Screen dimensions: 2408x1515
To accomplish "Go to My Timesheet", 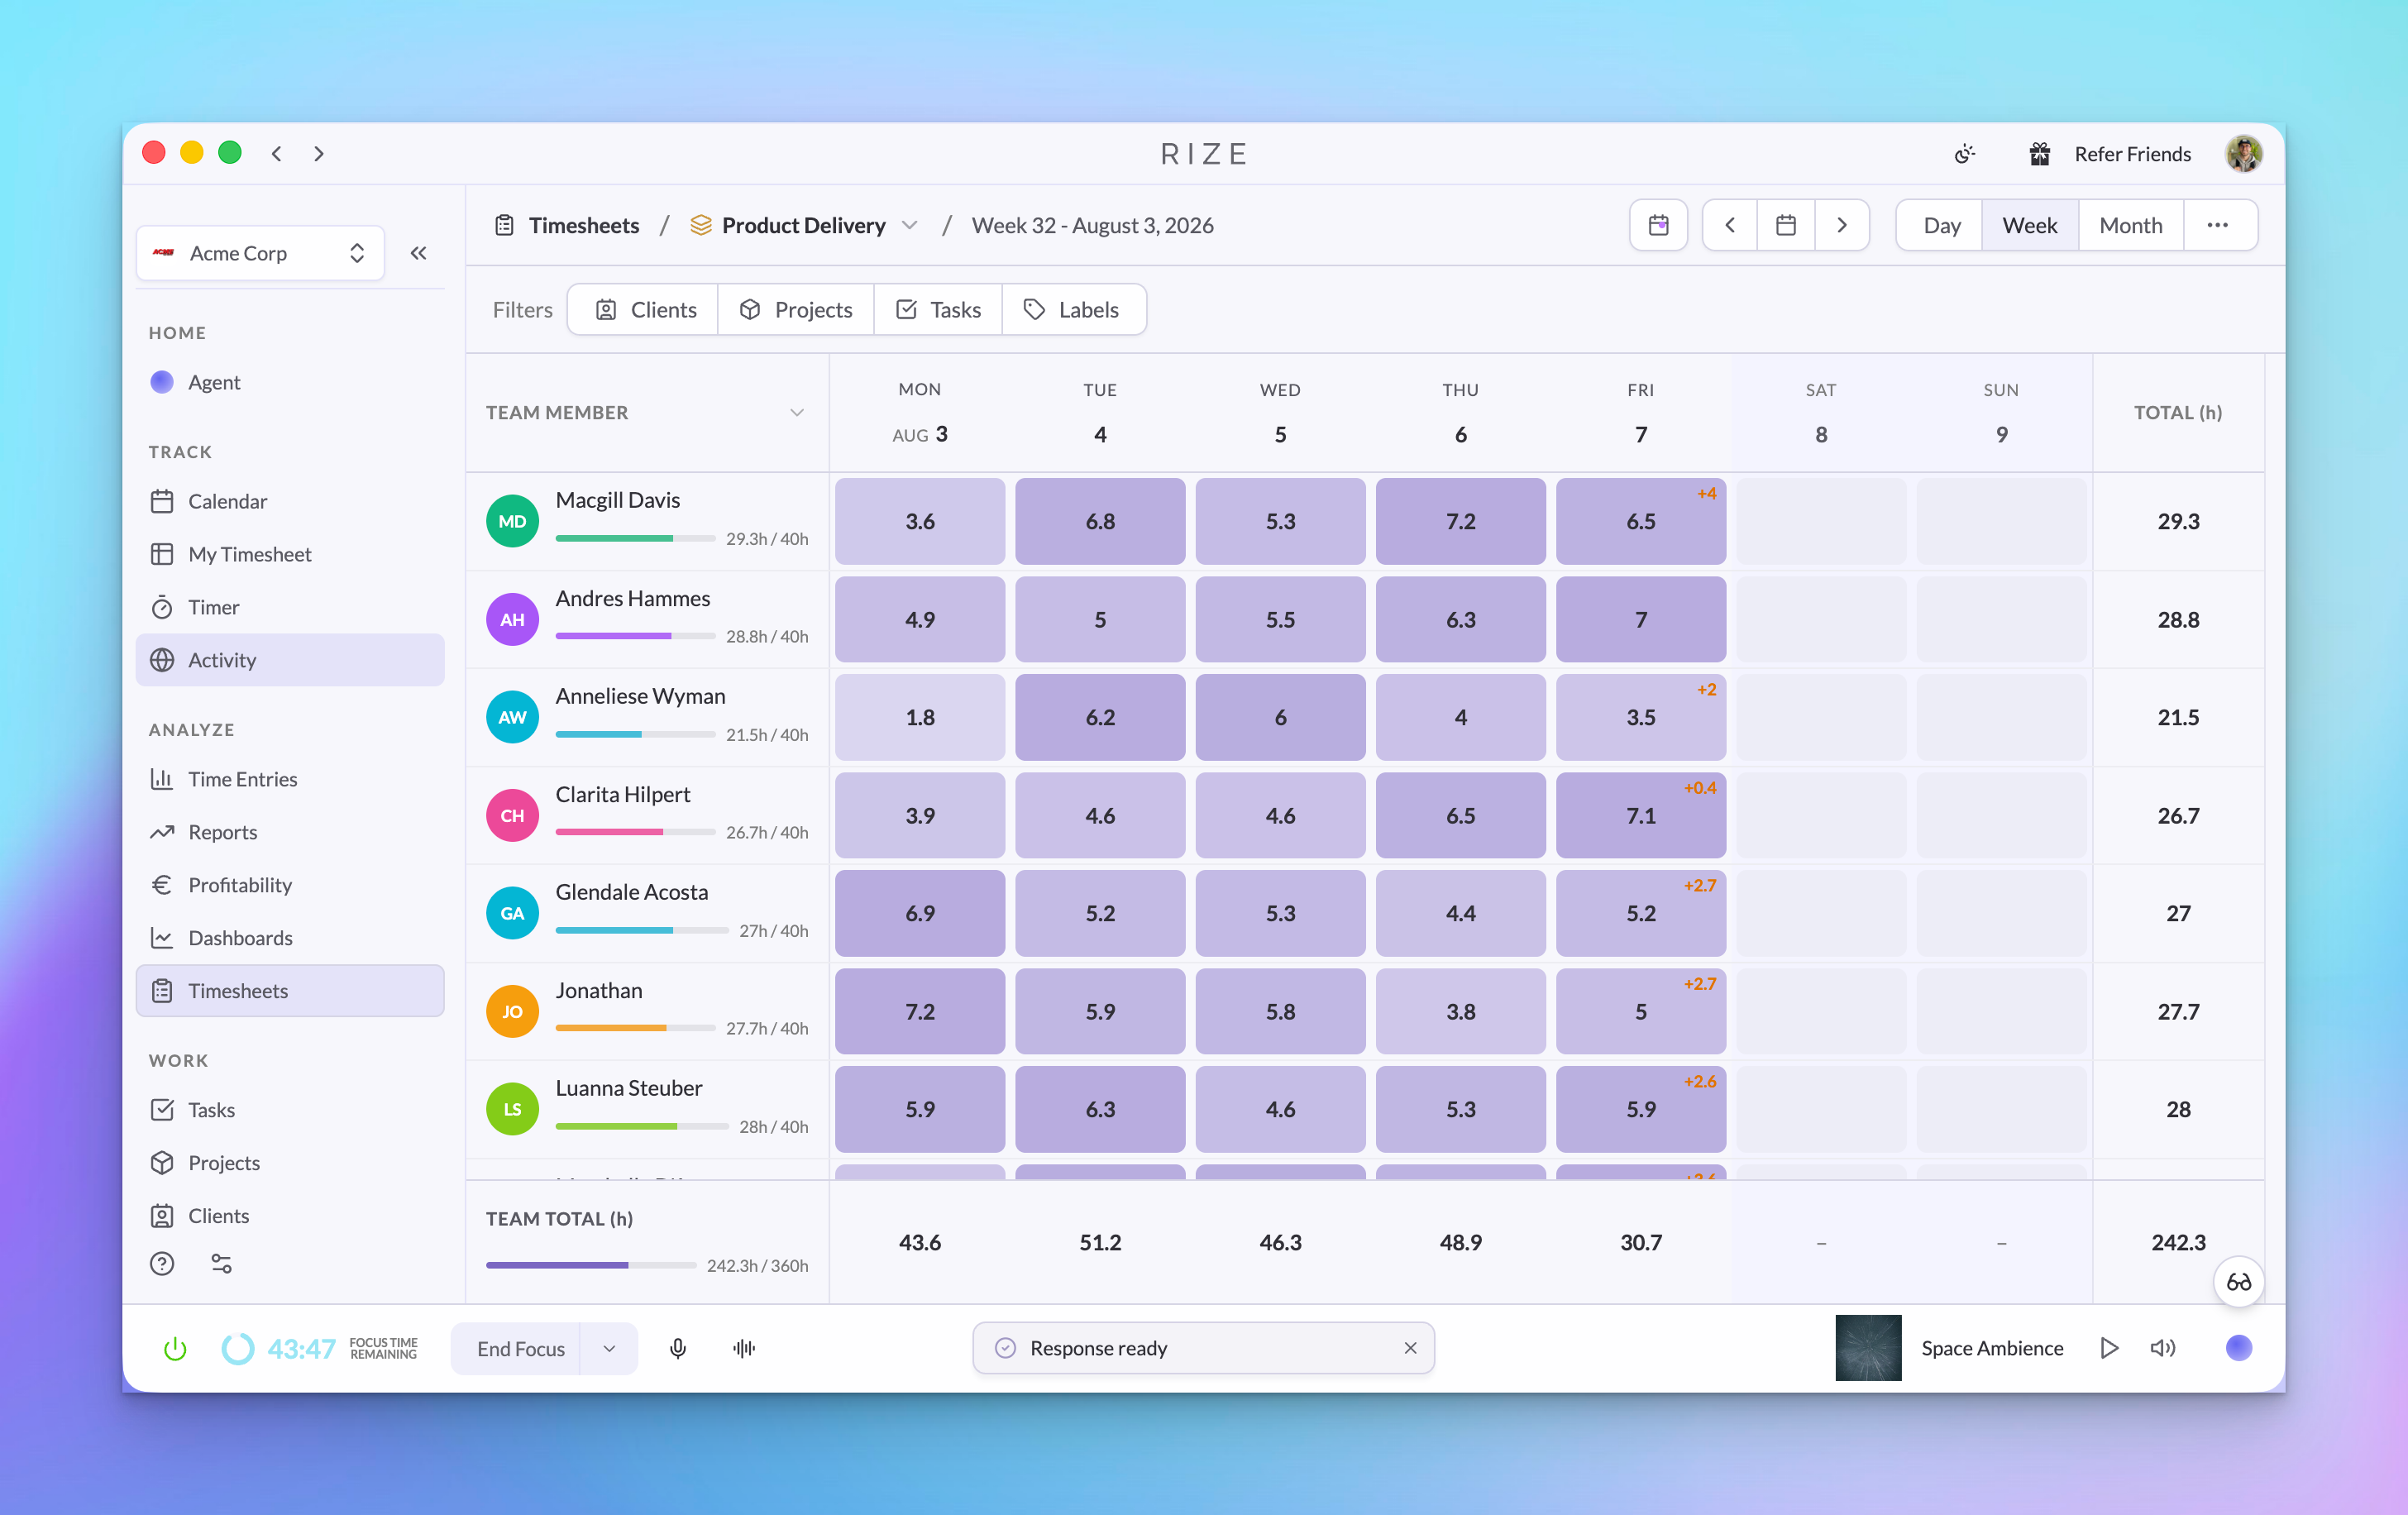I will [290, 554].
